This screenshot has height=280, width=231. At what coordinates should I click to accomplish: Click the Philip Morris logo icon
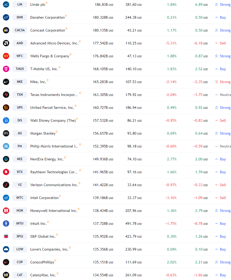tap(6, 146)
